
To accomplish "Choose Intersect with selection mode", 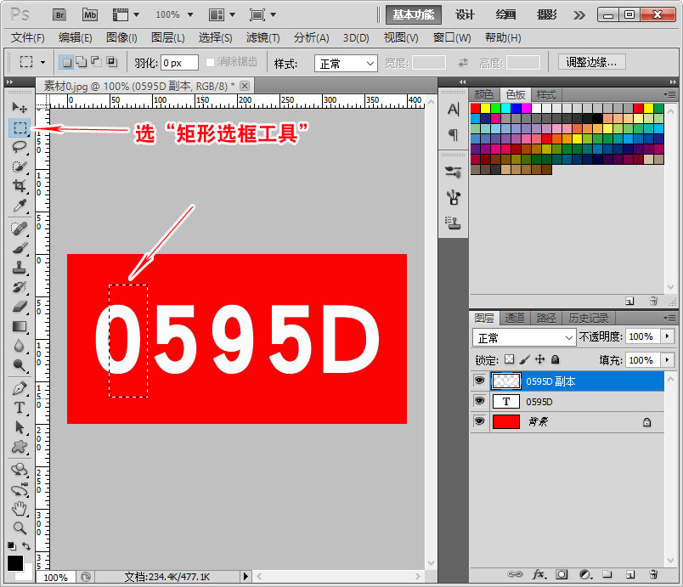I will pos(111,62).
